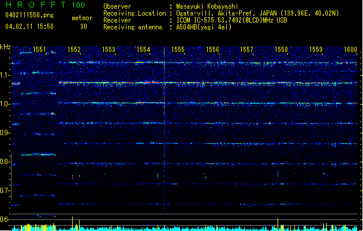Click the 1551 time marker
Viewport: 363px width, 231px height.
coord(39,50)
